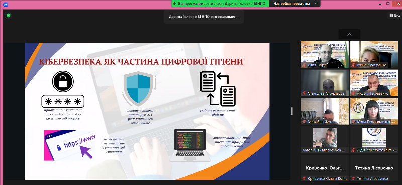
Task: Click the green screen-viewing notification bar
Action: pyautogui.click(x=220, y=4)
